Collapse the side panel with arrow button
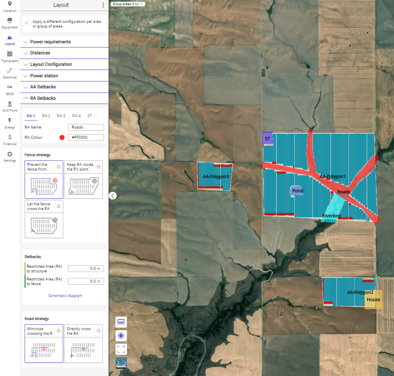Screen dimensions: 394x376 113,196
